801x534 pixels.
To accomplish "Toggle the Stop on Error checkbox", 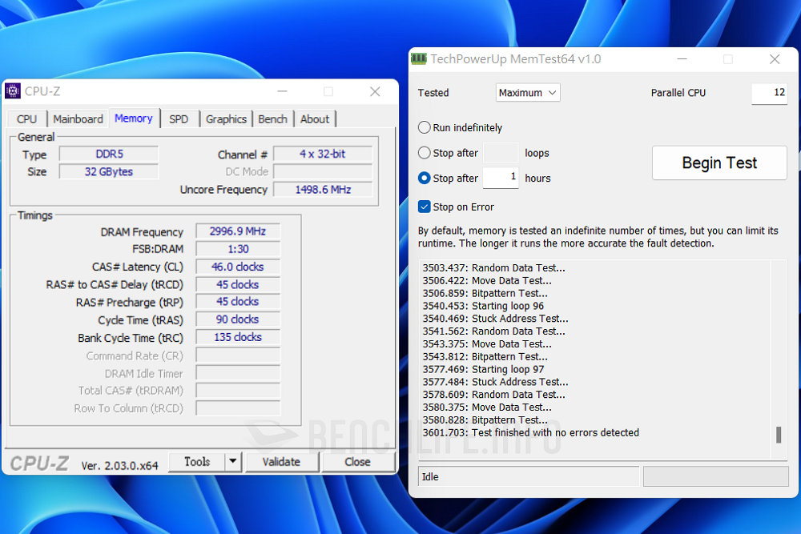I will click(424, 207).
